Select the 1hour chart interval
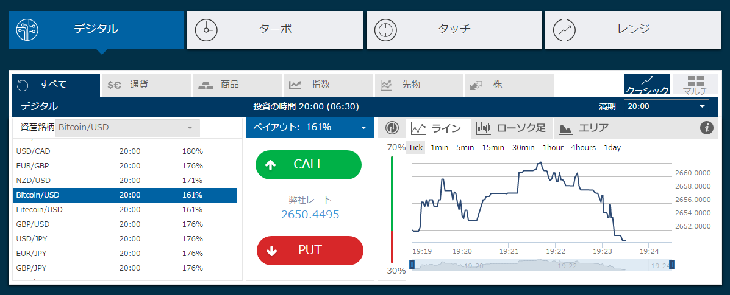This screenshot has width=730, height=295. [553, 148]
